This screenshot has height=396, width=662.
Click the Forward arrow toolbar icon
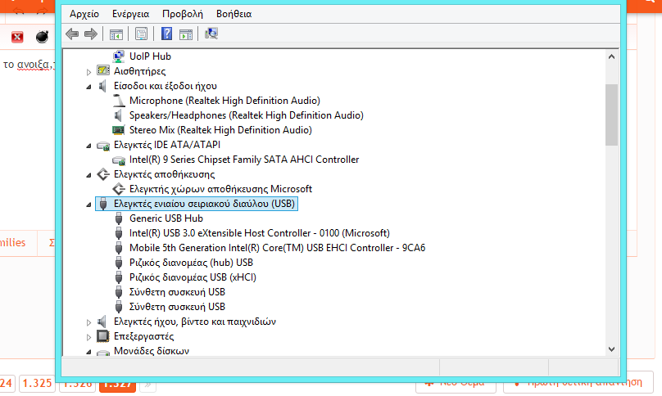(90, 34)
